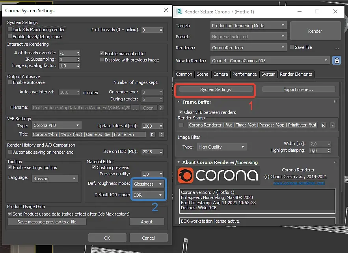Click the About Corona rollout grip dots
Screen dimensions: 348x253
click(x=335, y=162)
